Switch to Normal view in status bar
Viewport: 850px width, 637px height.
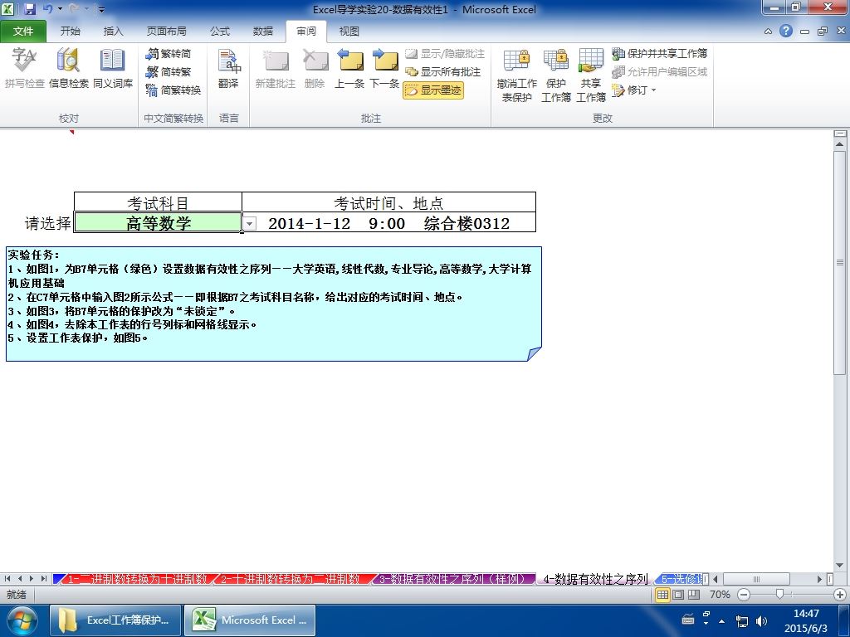(x=662, y=595)
